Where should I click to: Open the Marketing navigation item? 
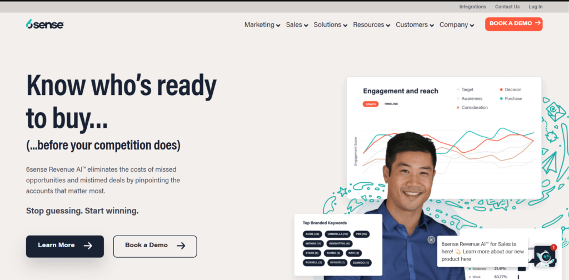coord(259,24)
